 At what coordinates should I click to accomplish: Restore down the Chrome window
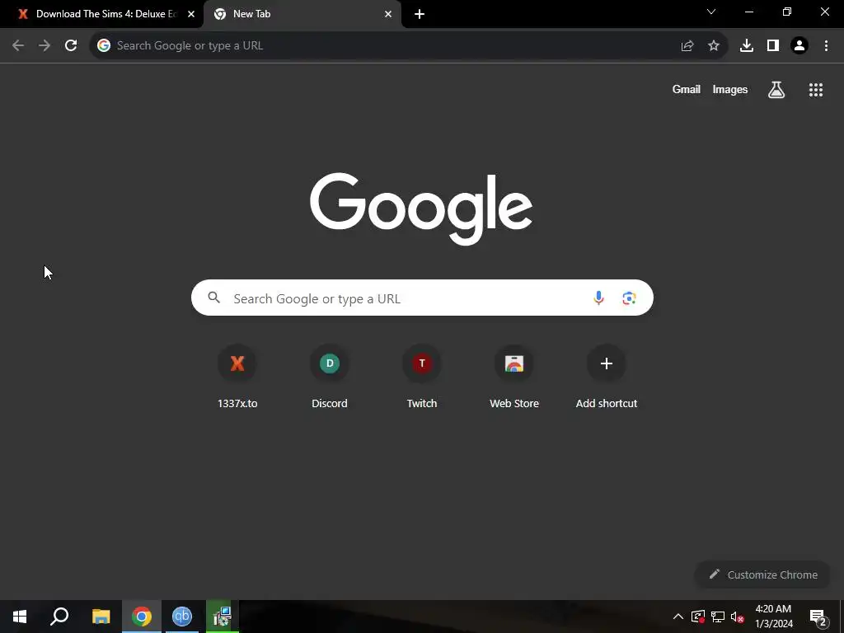pyautogui.click(x=787, y=12)
